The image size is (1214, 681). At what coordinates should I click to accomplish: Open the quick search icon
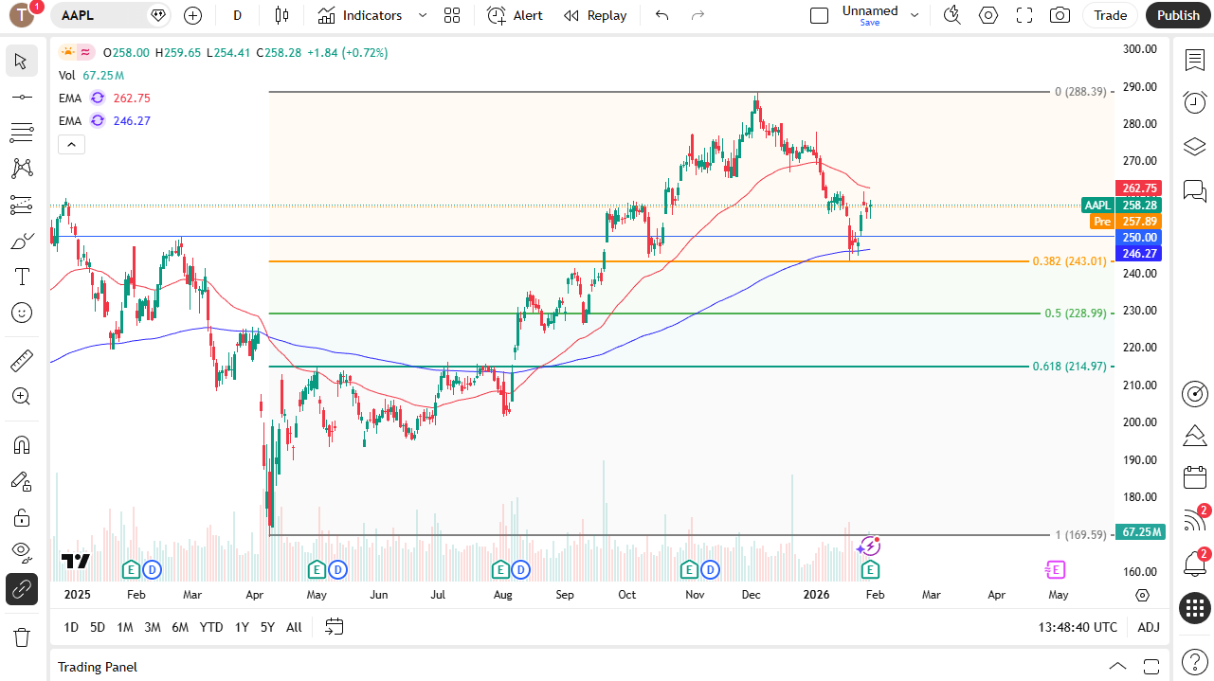(x=952, y=15)
